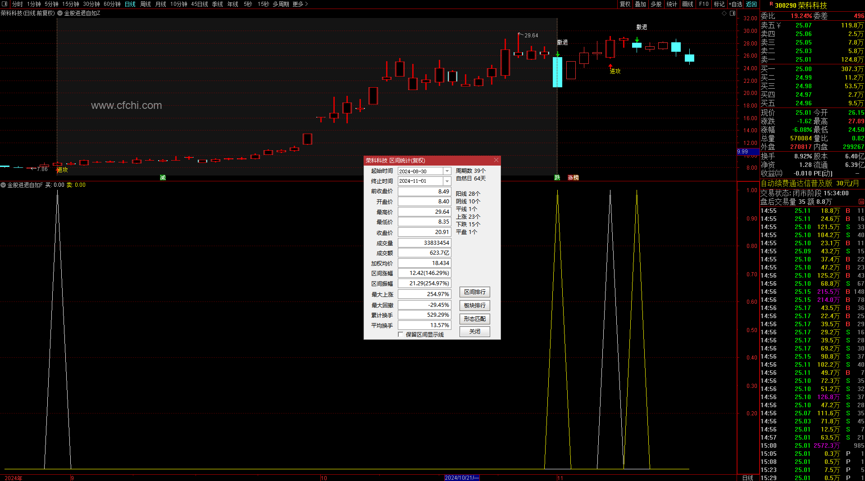This screenshot has width=865, height=481.
Task: Click the red 涨榜 marker badge
Action: click(573, 178)
